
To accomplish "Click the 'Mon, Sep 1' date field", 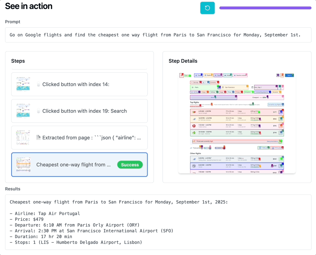I will [266, 88].
